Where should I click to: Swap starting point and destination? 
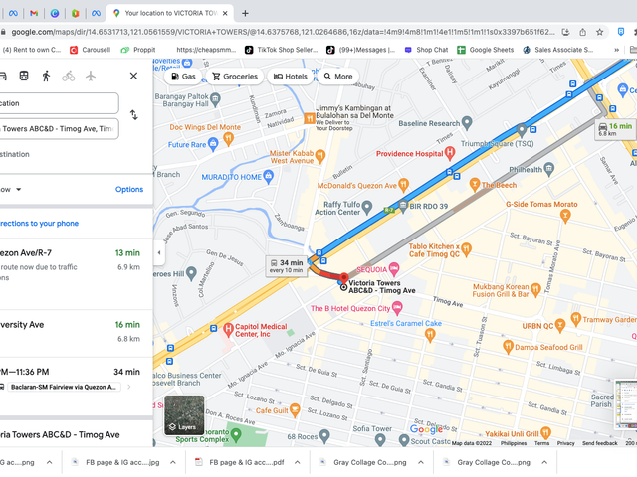[x=134, y=115]
